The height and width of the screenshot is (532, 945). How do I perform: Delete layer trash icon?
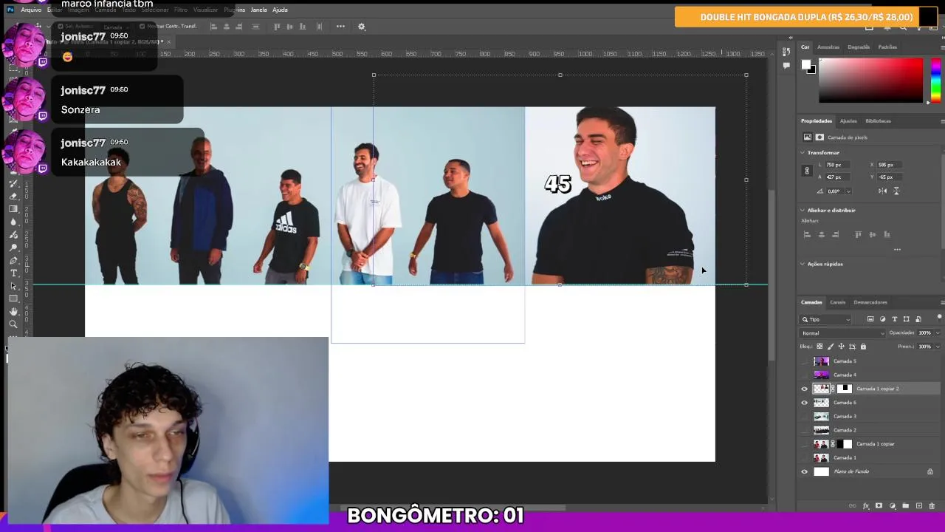point(932,506)
